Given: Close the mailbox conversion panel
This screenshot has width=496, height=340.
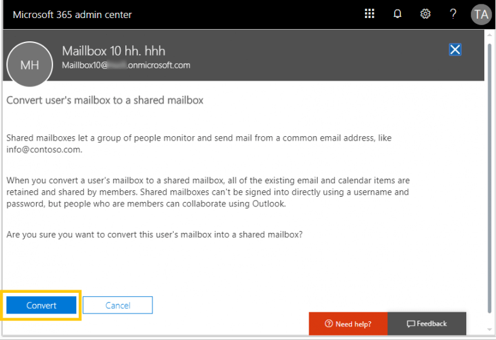Looking at the screenshot, I should pyautogui.click(x=455, y=50).
